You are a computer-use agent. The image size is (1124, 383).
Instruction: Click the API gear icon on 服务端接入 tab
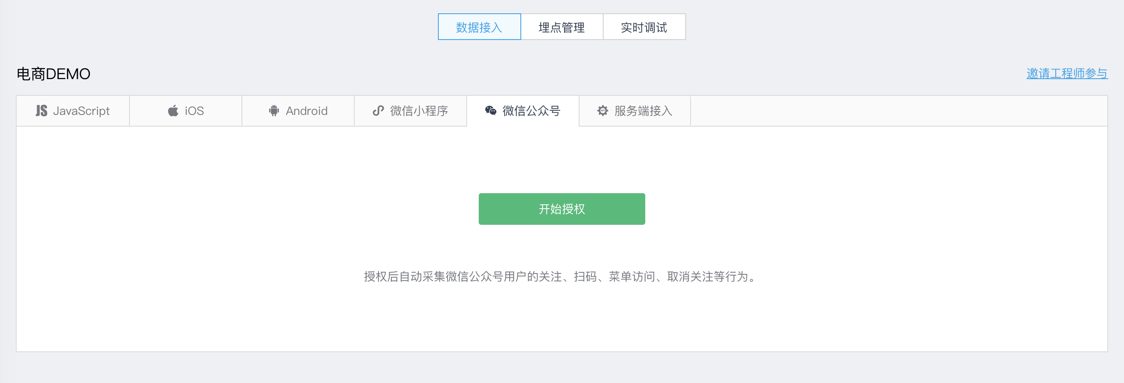[602, 111]
